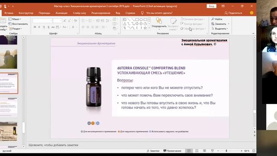
Task: Switch to reading view in status bar
Action: click(204, 151)
